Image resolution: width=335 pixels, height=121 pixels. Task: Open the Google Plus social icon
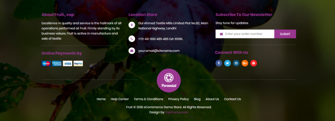coord(245,63)
